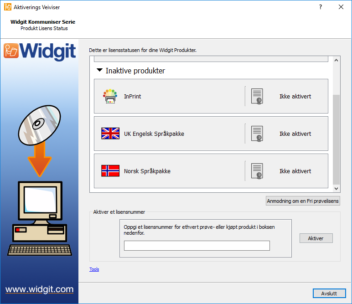Click the Aktiver button
352x304 pixels.
click(316, 238)
